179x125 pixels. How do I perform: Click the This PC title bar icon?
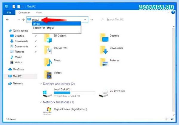pos(7,7)
